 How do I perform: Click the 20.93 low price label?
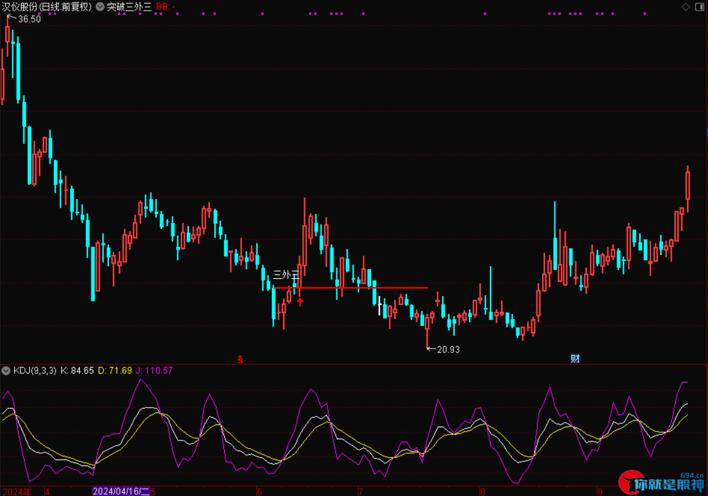(x=448, y=349)
